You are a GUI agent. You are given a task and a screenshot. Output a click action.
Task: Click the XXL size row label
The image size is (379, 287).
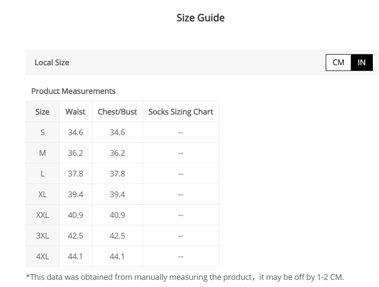click(x=43, y=215)
